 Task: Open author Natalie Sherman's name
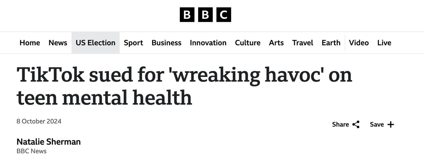[x=49, y=142]
